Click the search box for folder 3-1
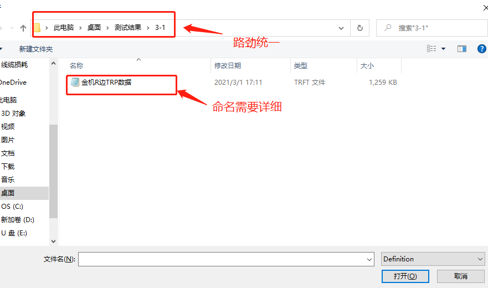The height and width of the screenshot is (288, 488). tap(432, 28)
